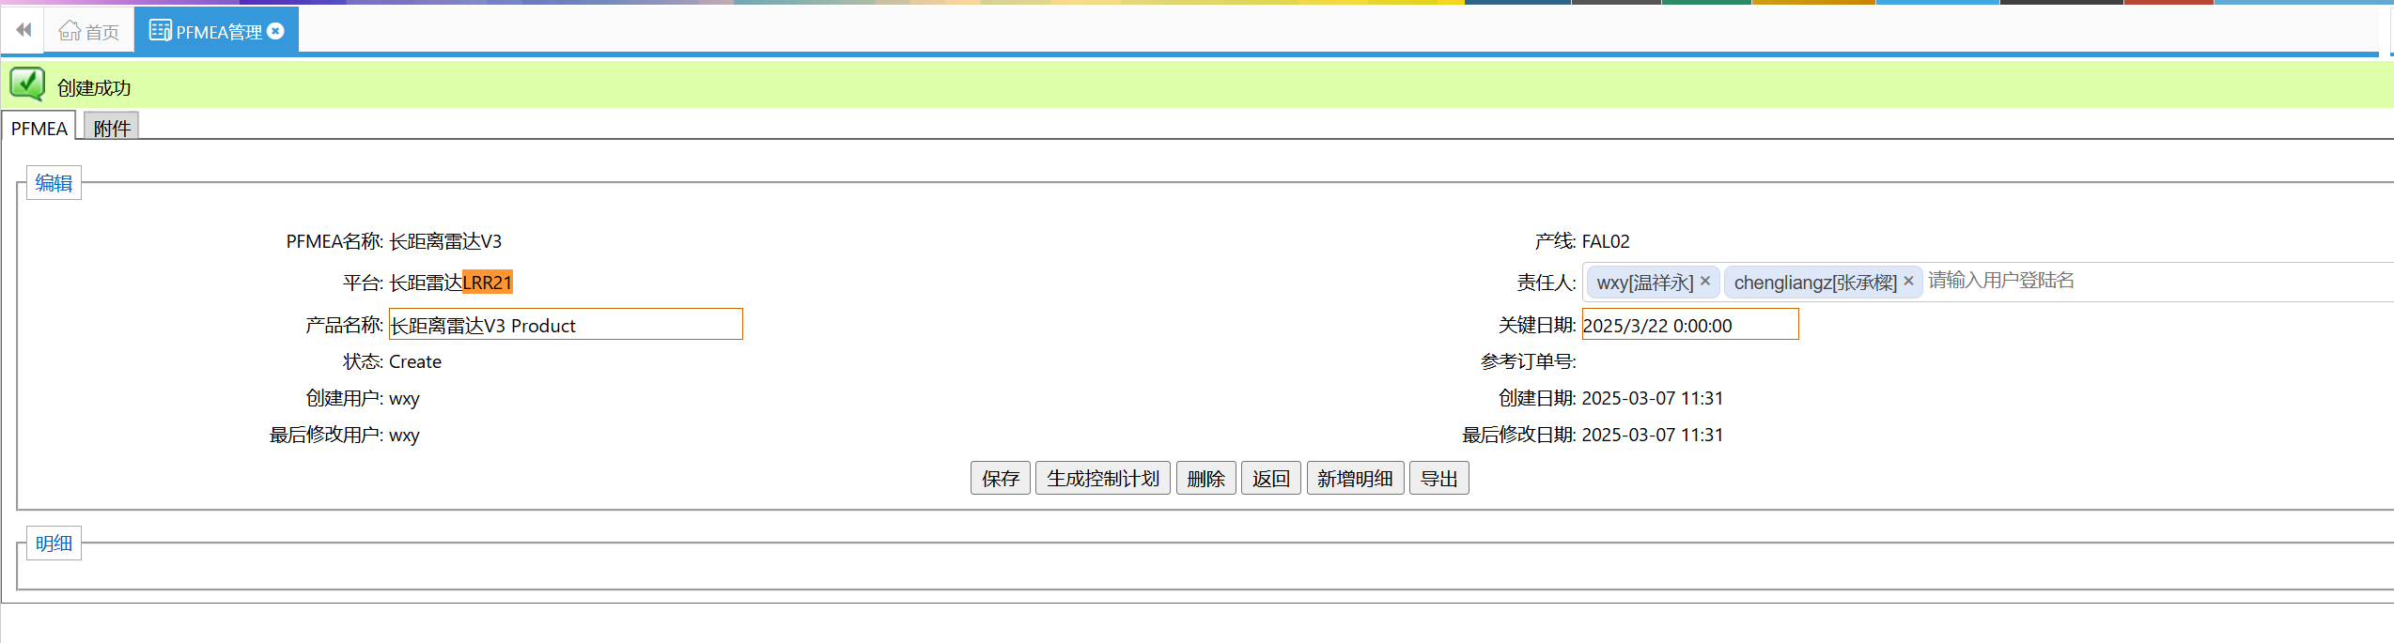Click the 首页 tab label

(102, 32)
